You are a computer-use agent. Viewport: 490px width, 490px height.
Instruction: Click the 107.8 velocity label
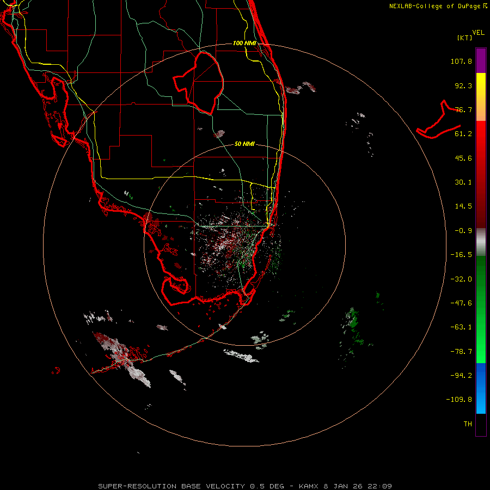point(461,61)
